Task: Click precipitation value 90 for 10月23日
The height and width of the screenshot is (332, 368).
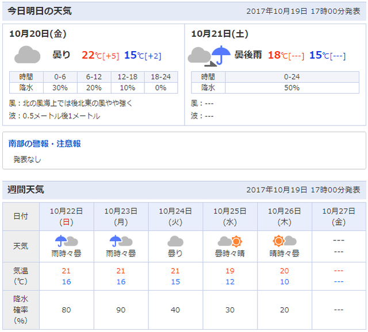Action: (121, 310)
